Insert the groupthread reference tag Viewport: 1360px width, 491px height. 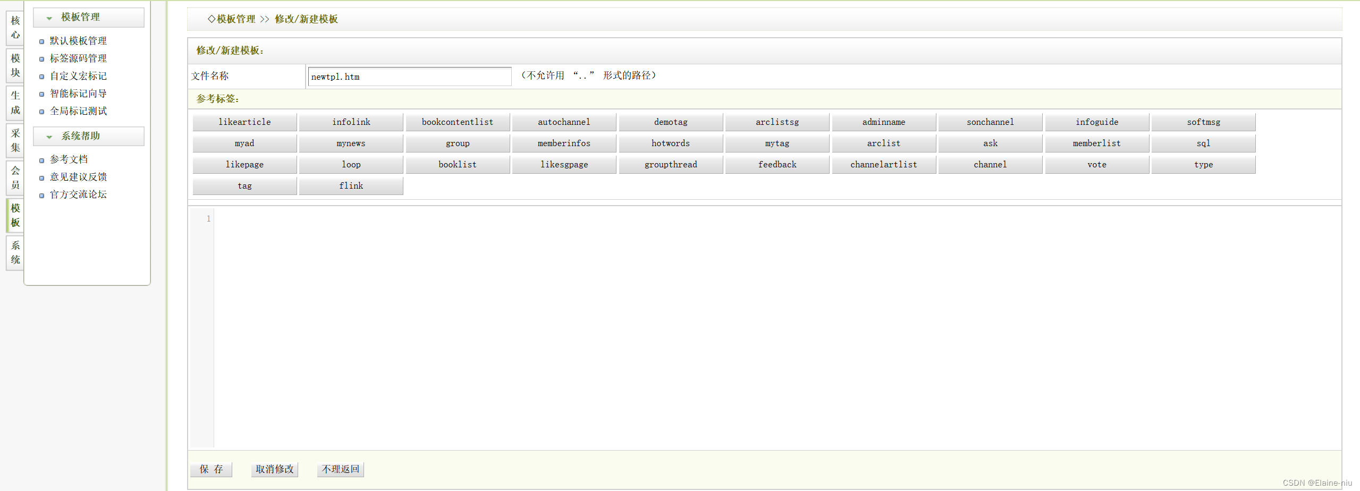coord(671,165)
